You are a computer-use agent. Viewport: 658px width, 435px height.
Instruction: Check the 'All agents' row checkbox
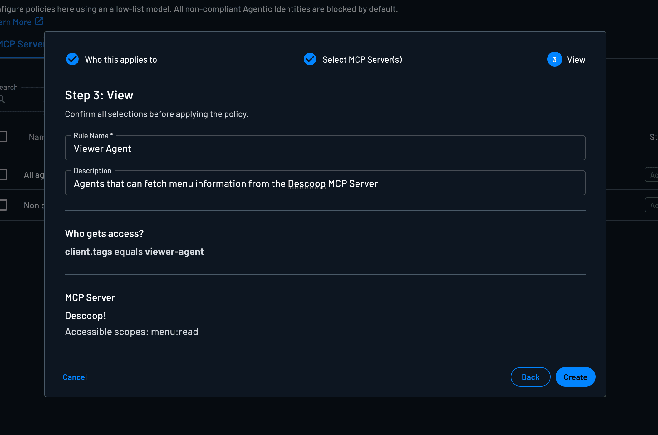pyautogui.click(x=2, y=175)
